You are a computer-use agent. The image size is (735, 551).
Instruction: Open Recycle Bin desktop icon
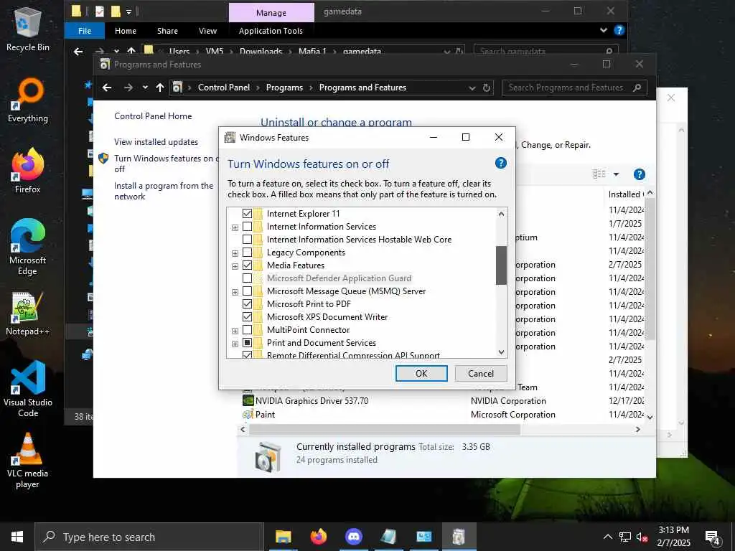(x=28, y=29)
